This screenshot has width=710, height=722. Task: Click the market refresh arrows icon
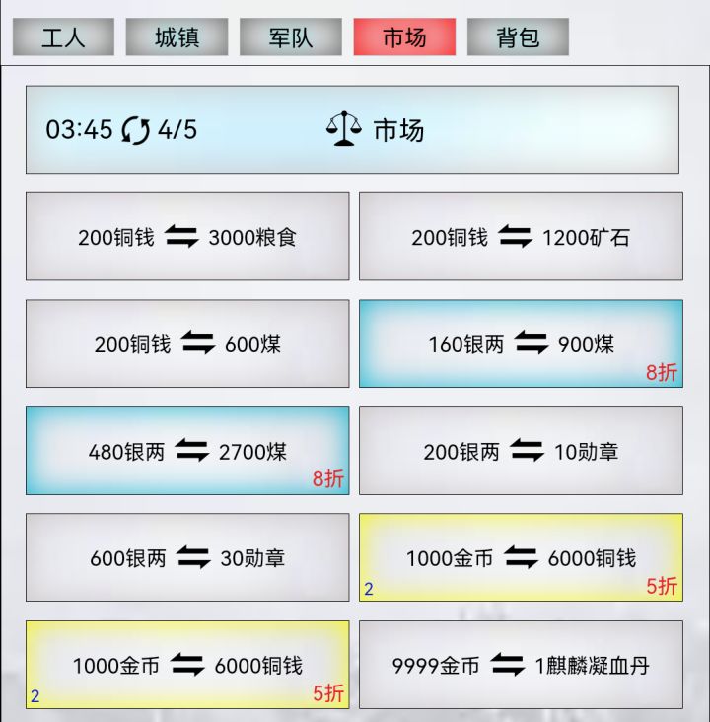pos(135,130)
